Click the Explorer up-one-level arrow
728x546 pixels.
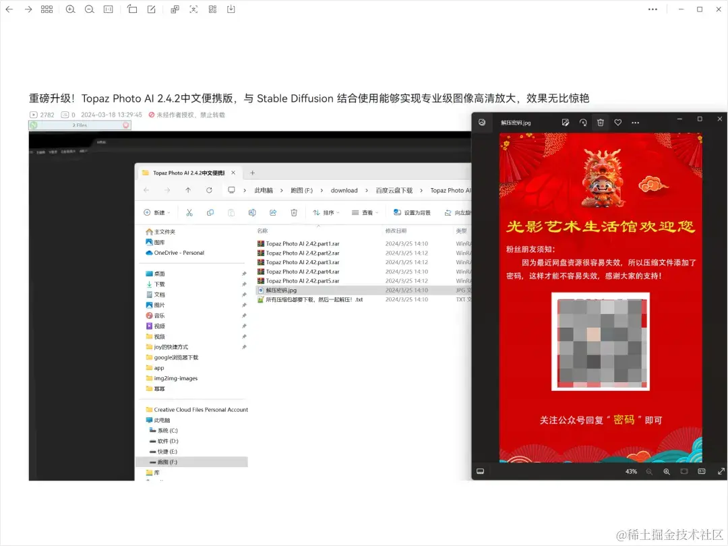[x=188, y=190]
